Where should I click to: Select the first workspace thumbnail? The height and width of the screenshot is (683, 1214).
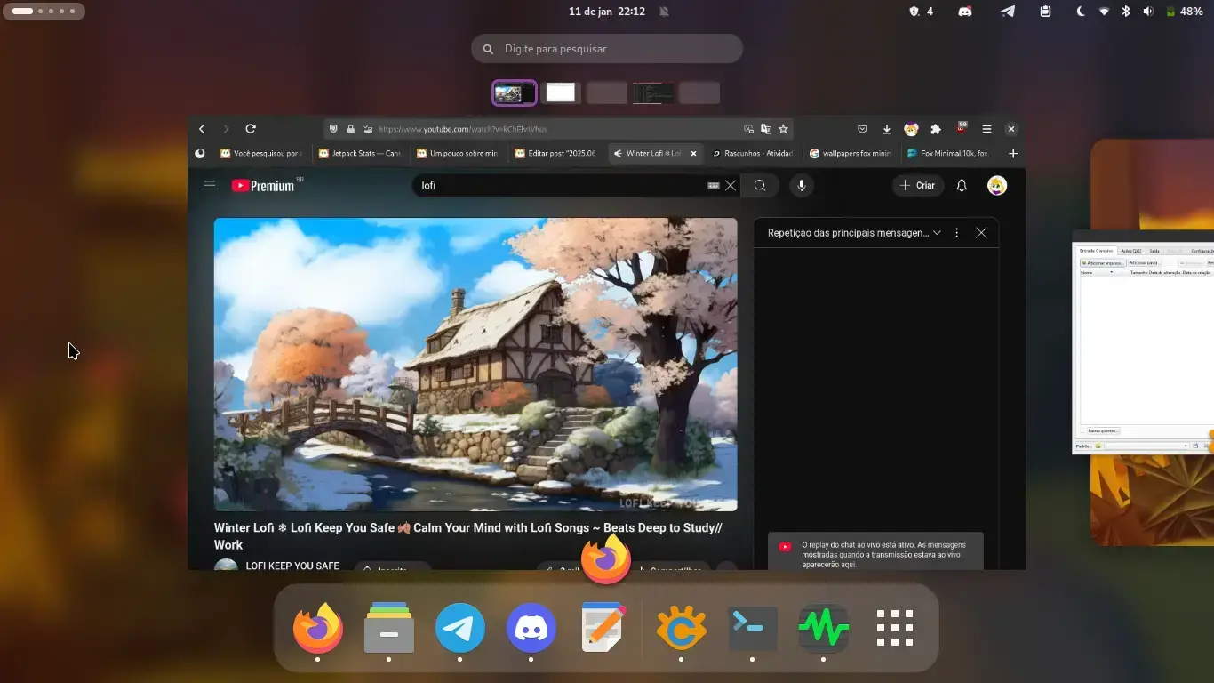point(515,92)
